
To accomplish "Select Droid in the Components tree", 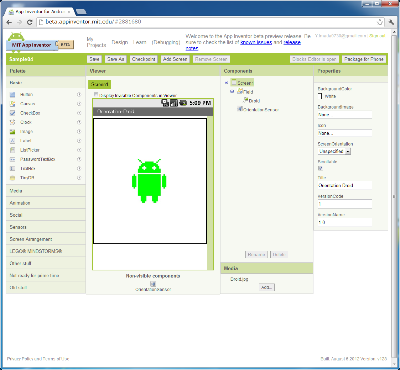I will [x=254, y=101].
